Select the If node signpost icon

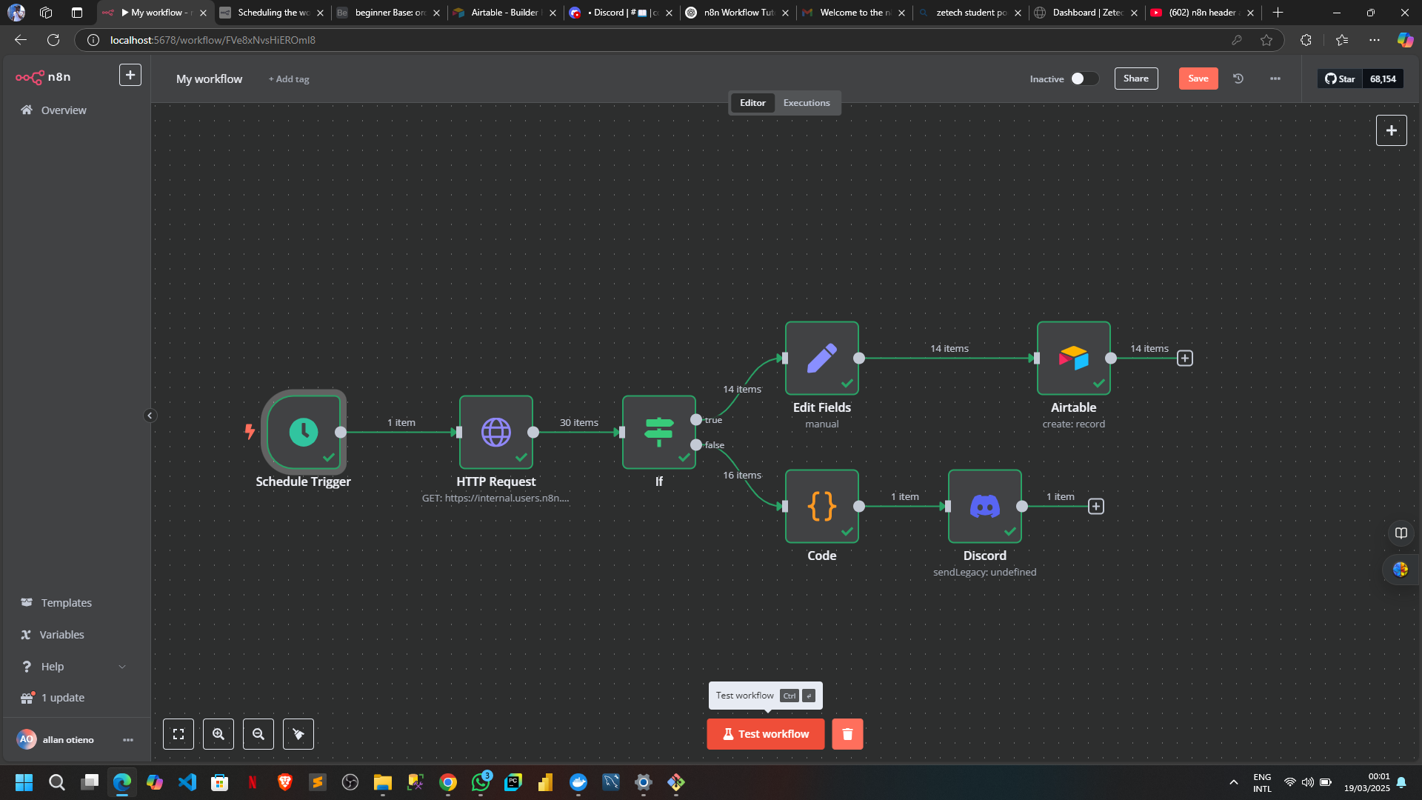click(x=658, y=432)
